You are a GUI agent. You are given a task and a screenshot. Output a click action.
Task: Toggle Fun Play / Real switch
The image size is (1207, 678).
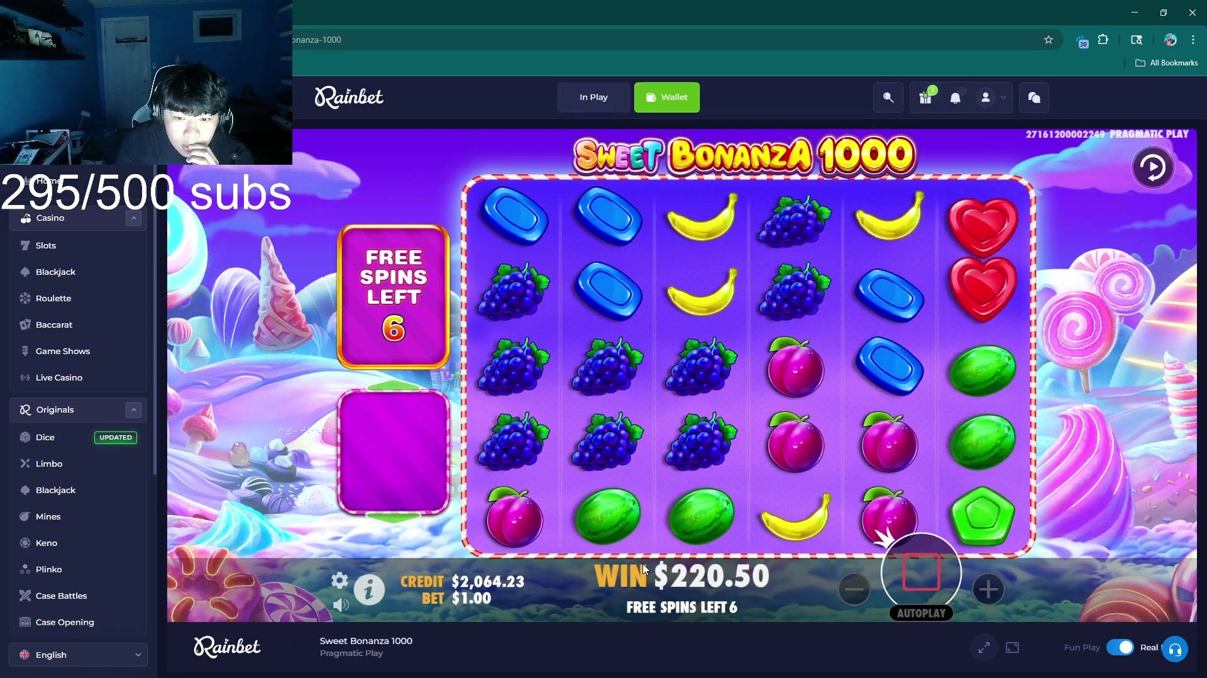(1120, 647)
